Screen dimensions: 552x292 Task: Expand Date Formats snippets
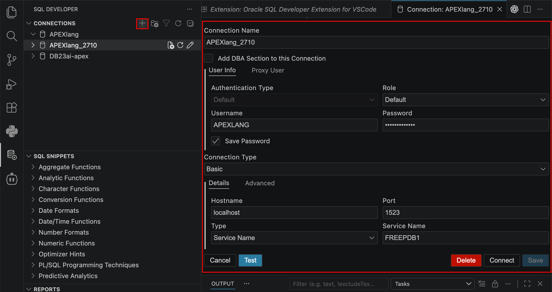point(33,210)
